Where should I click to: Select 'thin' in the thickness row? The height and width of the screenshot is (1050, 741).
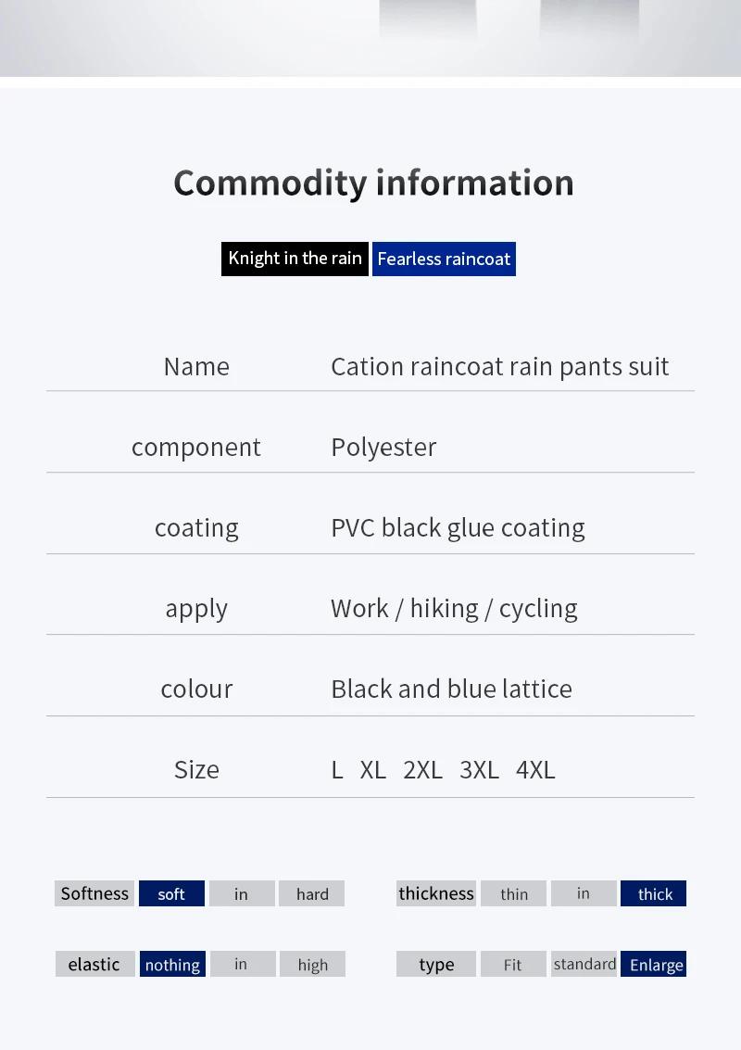pos(513,893)
